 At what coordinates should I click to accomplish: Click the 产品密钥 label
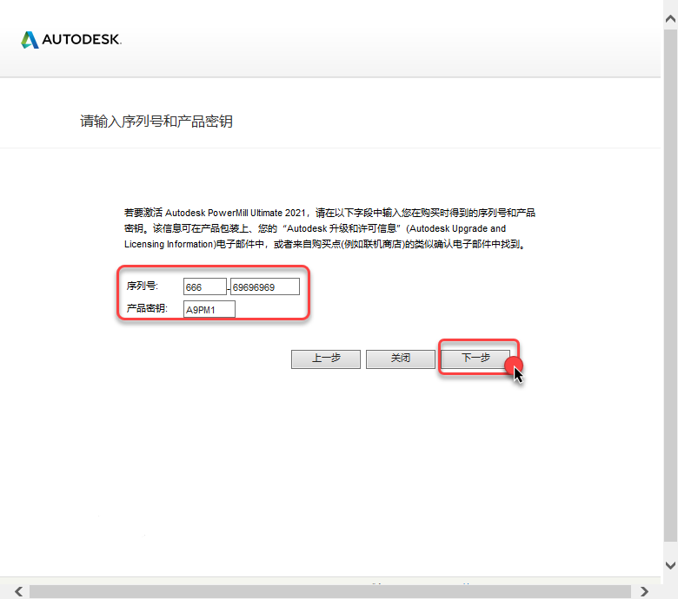(147, 308)
